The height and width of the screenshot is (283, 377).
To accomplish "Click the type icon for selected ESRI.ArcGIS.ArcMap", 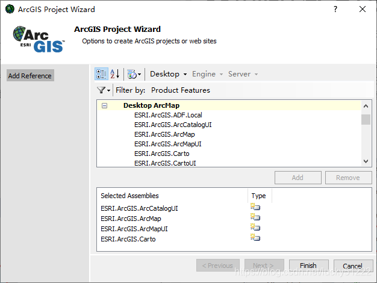I will pos(255,217).
